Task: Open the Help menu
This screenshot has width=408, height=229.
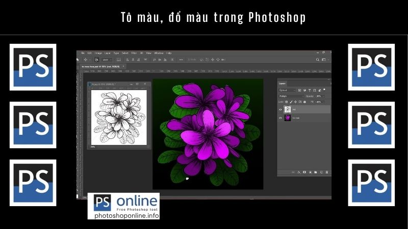Action: 169,53
